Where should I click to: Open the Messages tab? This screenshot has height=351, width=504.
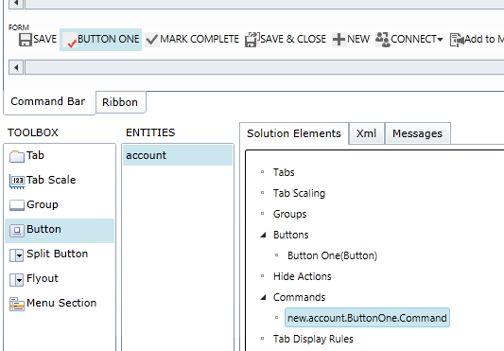click(x=418, y=133)
